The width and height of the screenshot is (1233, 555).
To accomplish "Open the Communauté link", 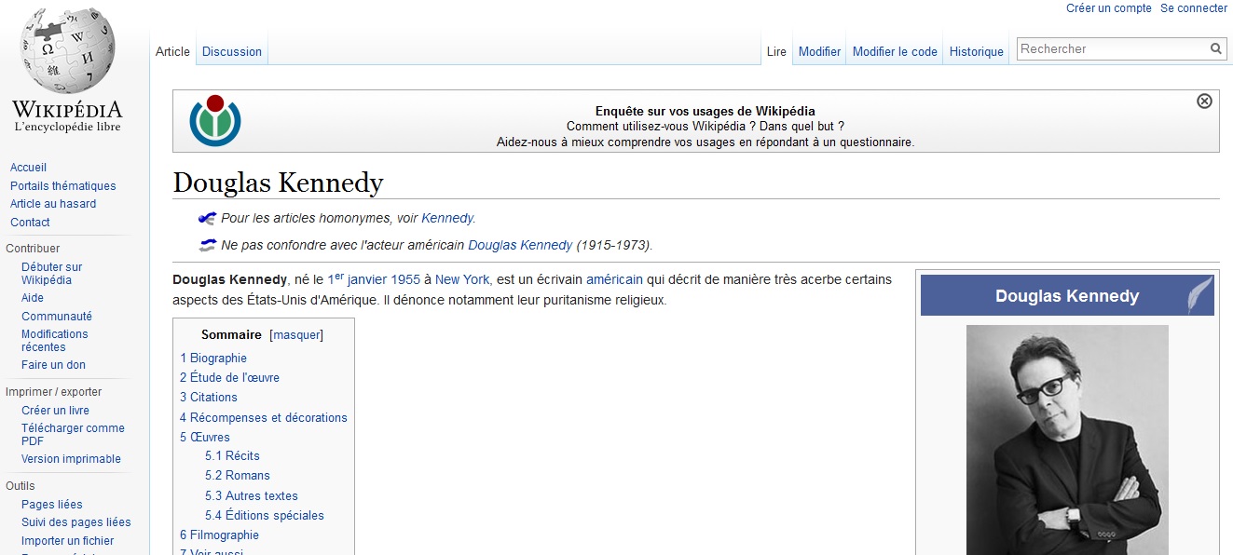I will (x=57, y=317).
